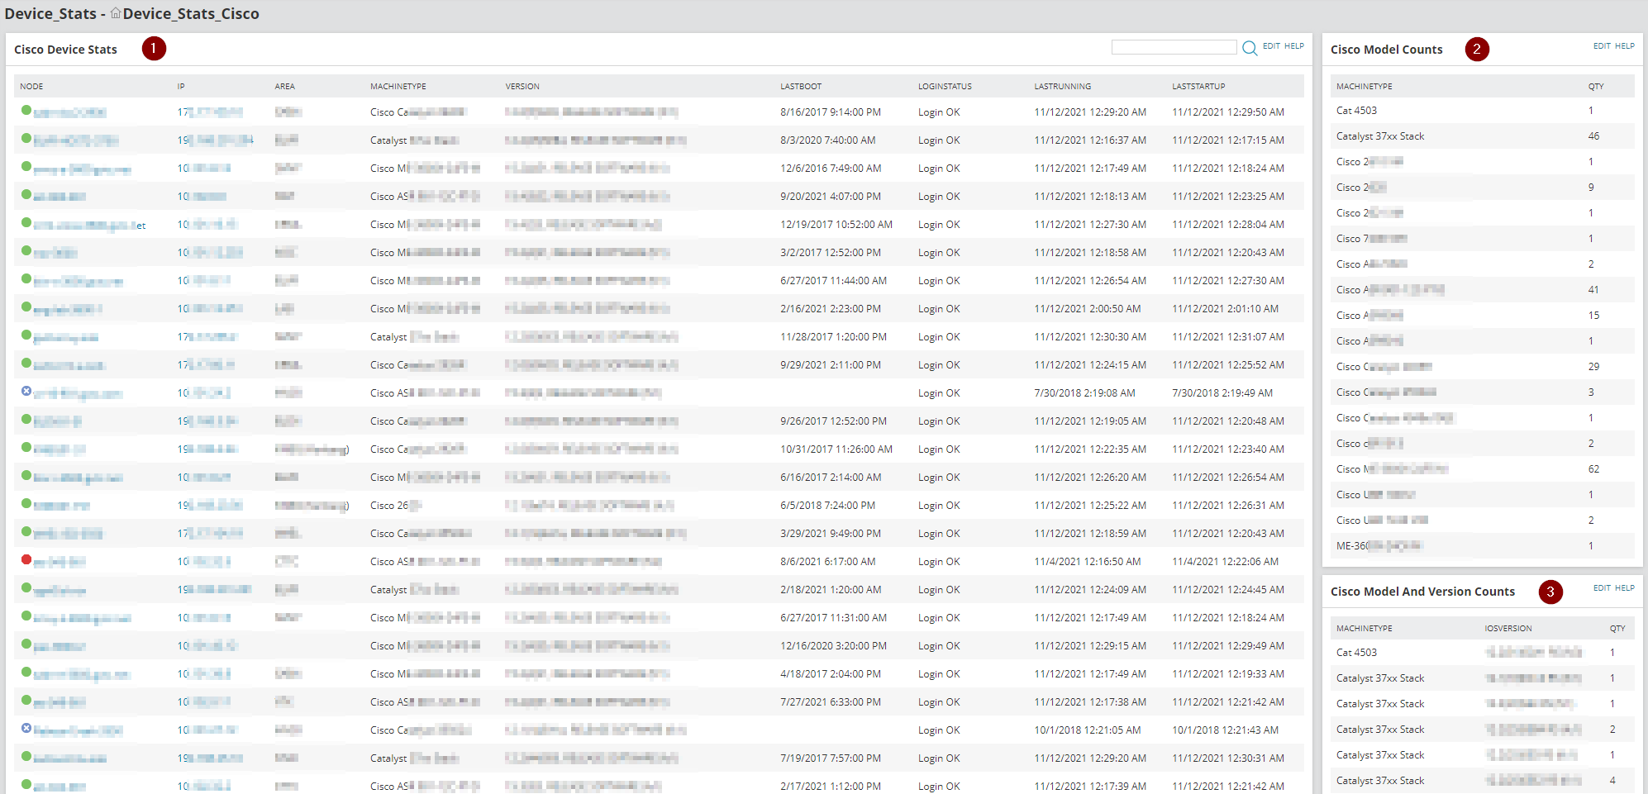Click last startup cell '10/1/2018 12:21:43 AM'

[1225, 730]
